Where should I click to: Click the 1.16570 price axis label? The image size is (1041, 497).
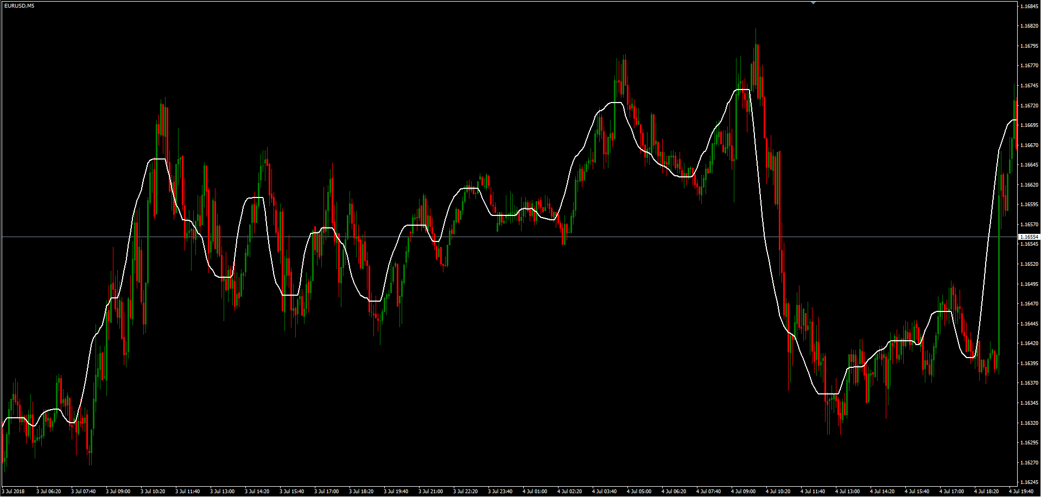(1029, 225)
